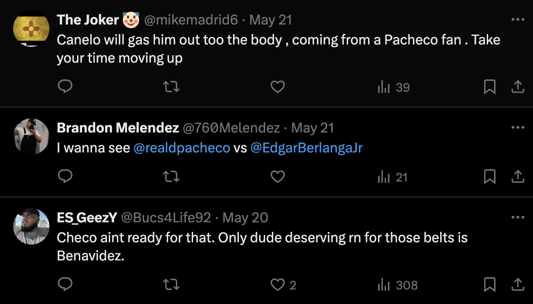View the 308 views count on ES_GeezY's tweet
533x304 pixels.
[x=397, y=285]
